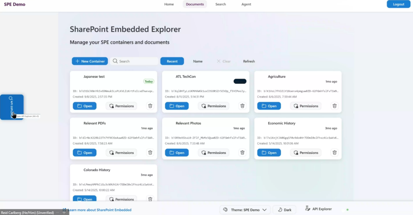Sort containers by Name

pyautogui.click(x=198, y=61)
